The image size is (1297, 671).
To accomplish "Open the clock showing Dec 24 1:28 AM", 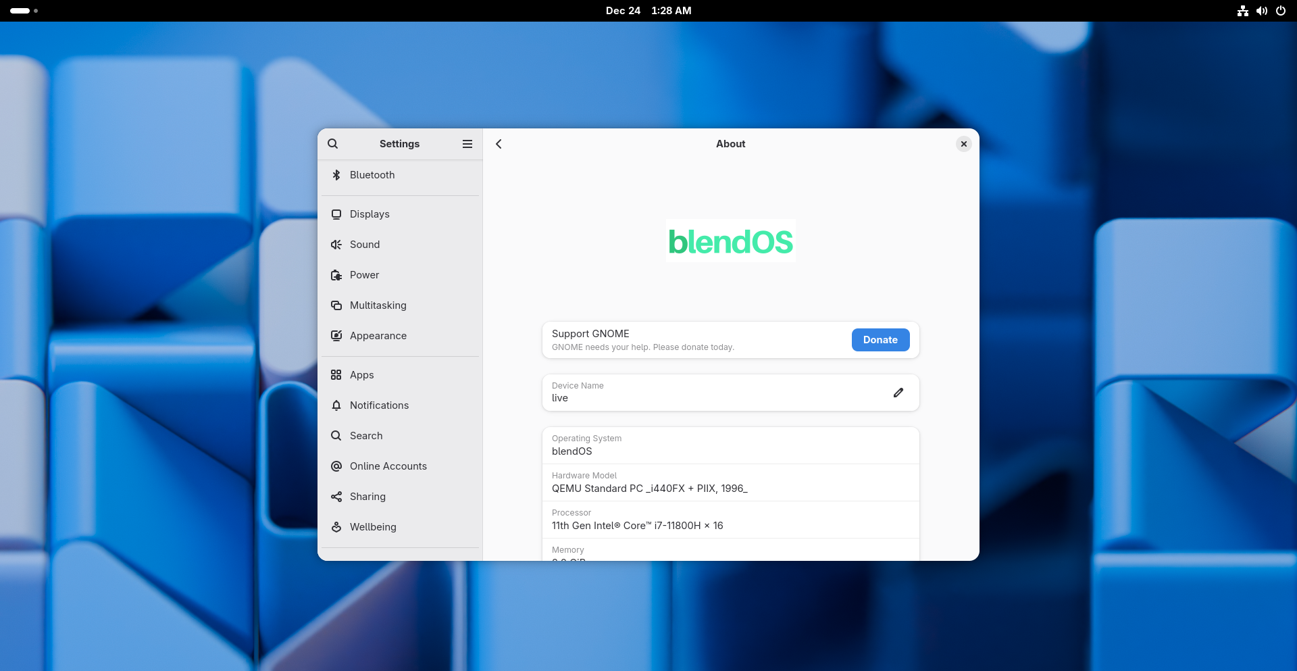I will (x=648, y=11).
